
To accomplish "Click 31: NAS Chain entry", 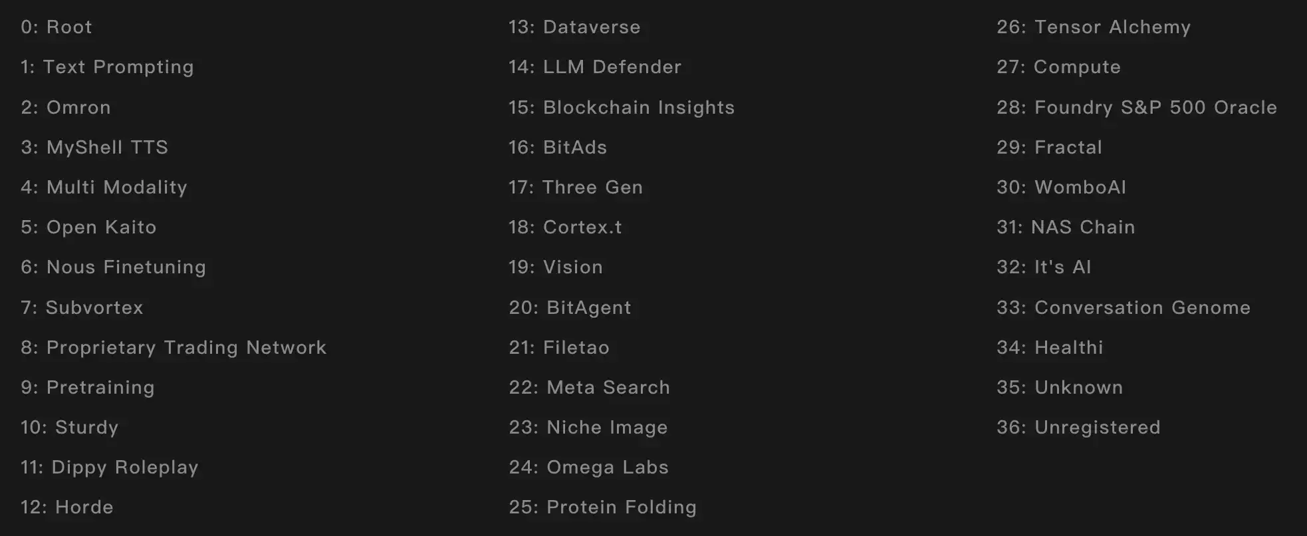I will (x=1066, y=227).
